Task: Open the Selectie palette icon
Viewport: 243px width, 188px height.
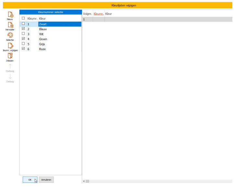Action: click(x=10, y=35)
